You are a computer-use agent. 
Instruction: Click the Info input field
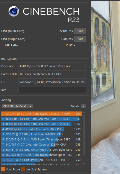point(52,90)
